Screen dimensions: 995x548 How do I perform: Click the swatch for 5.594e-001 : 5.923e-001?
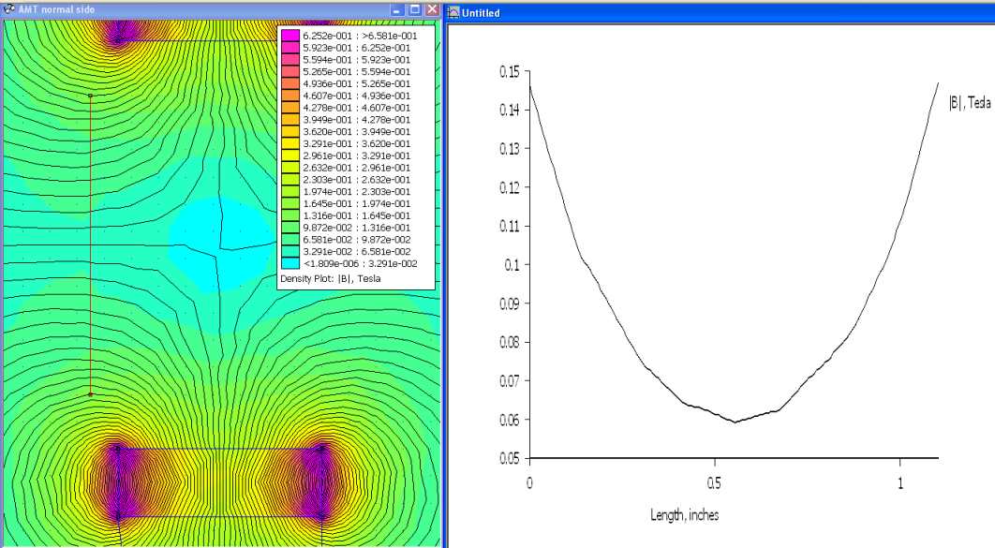point(290,60)
